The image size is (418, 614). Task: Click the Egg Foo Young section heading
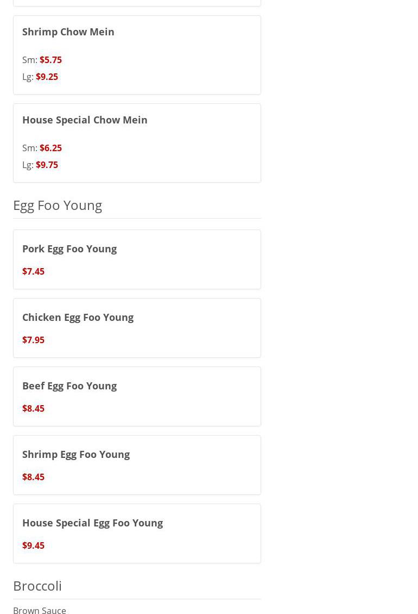click(58, 205)
